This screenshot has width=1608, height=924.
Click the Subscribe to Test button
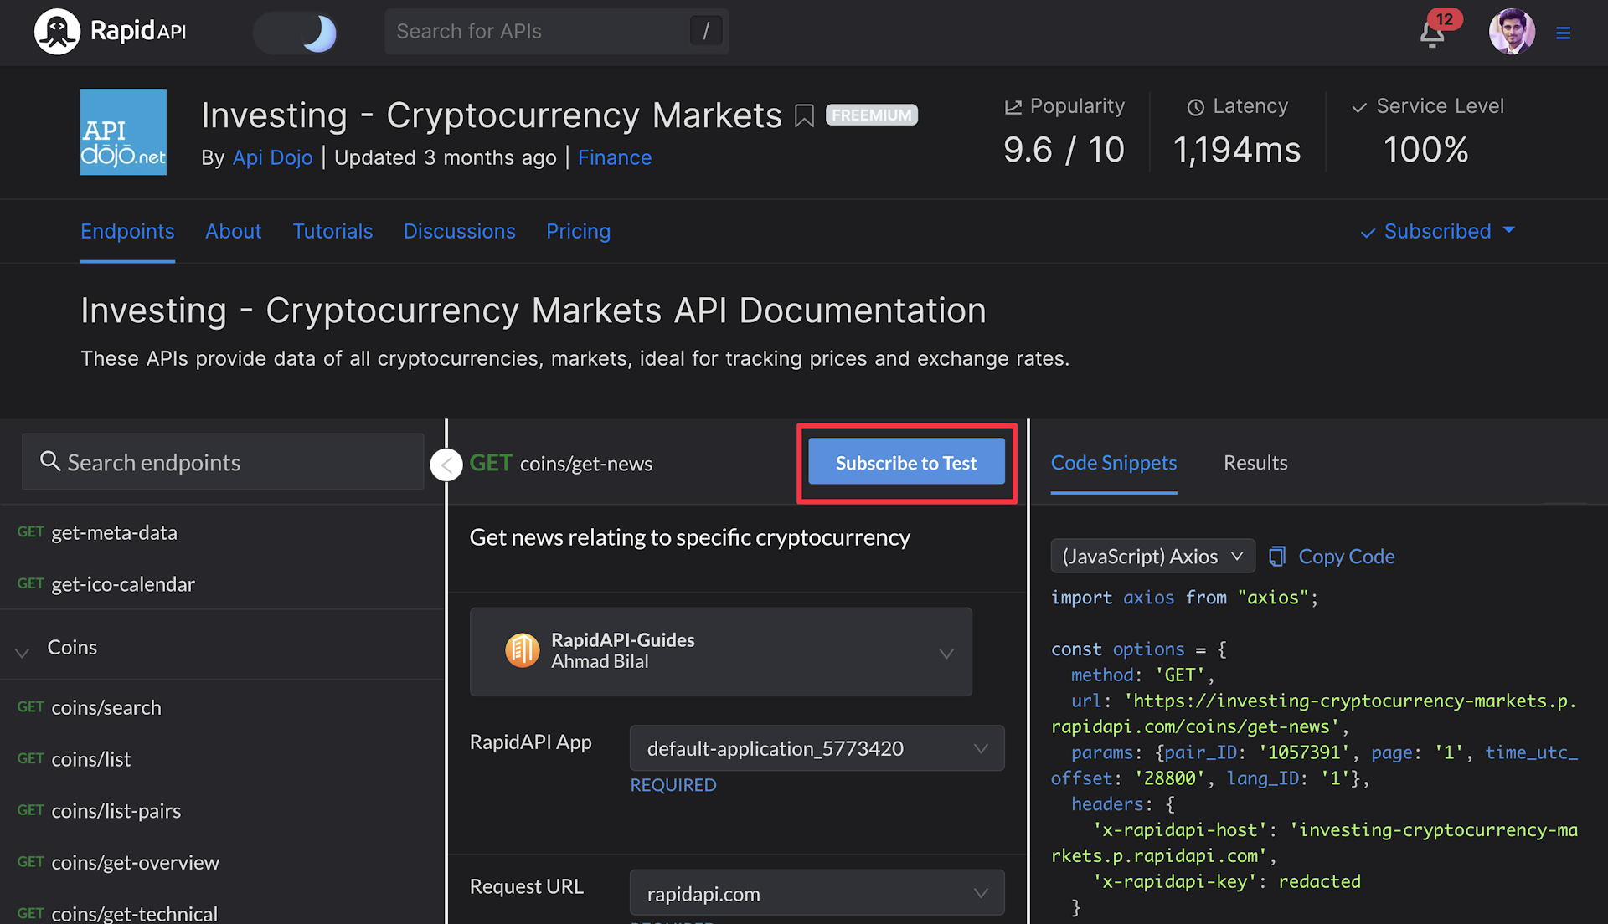(907, 463)
